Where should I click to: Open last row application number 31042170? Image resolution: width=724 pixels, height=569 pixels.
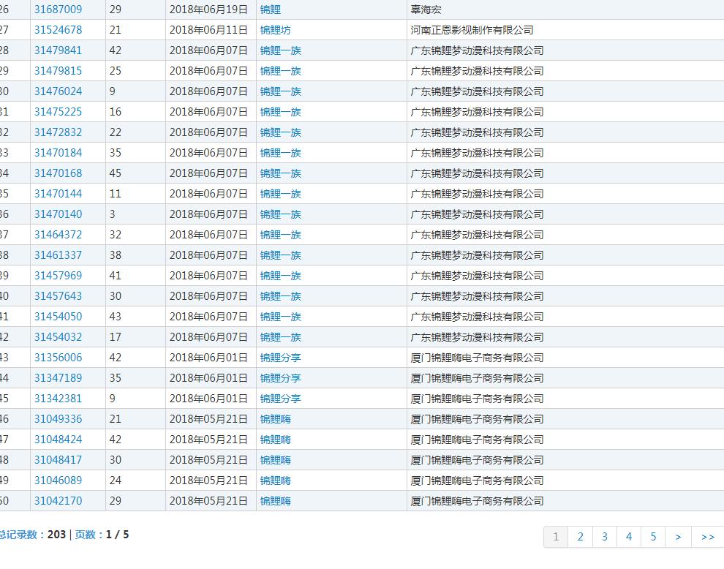pos(58,501)
